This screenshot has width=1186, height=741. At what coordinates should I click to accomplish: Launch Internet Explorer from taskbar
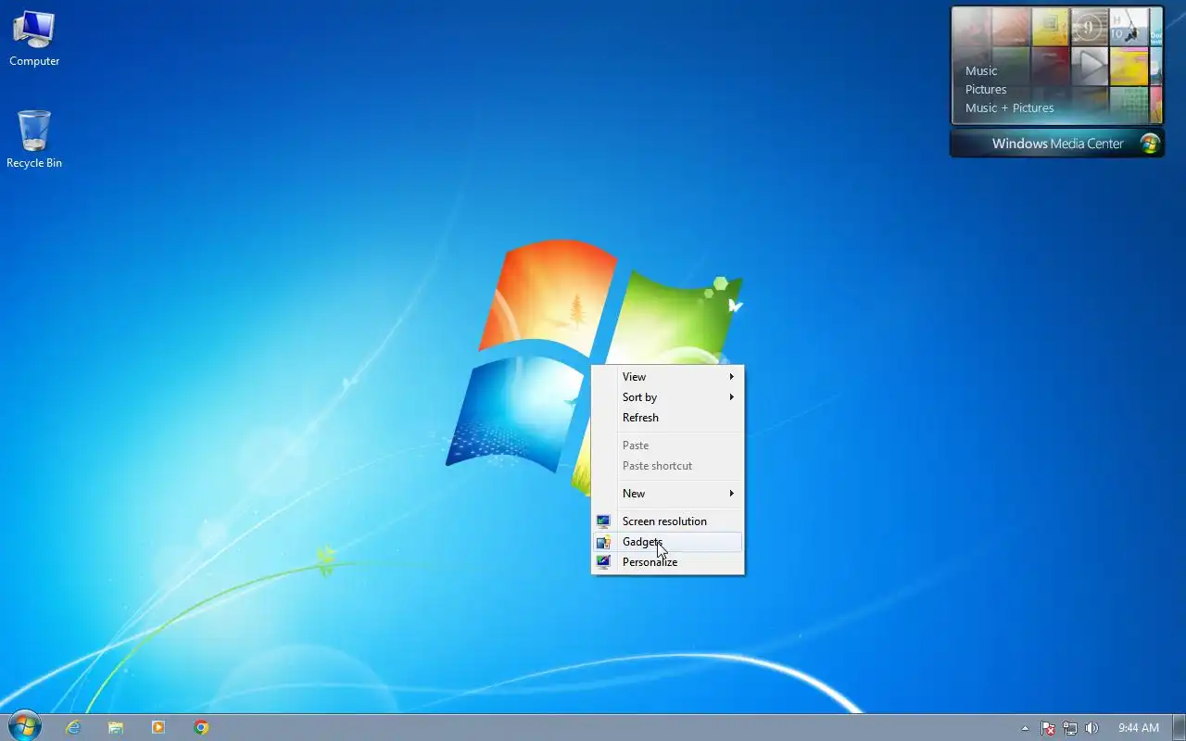73,728
